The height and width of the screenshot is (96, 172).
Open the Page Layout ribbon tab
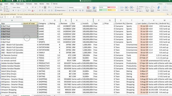pyautogui.click(x=20, y=4)
